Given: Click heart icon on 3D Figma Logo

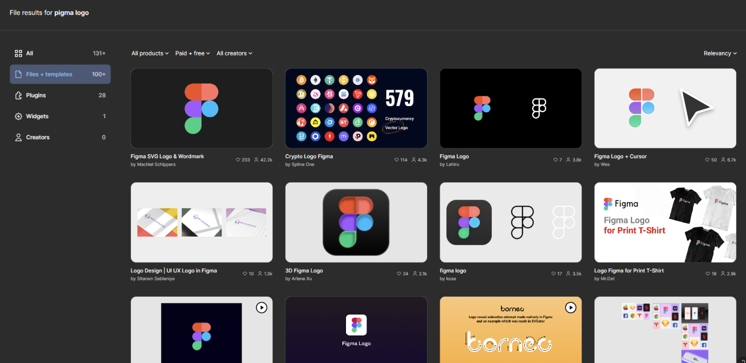Looking at the screenshot, I should (399, 274).
